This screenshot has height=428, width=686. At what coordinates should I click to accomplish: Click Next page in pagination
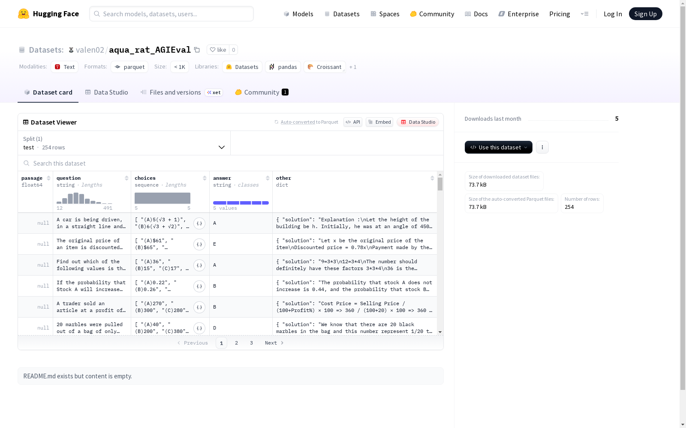coord(274,343)
